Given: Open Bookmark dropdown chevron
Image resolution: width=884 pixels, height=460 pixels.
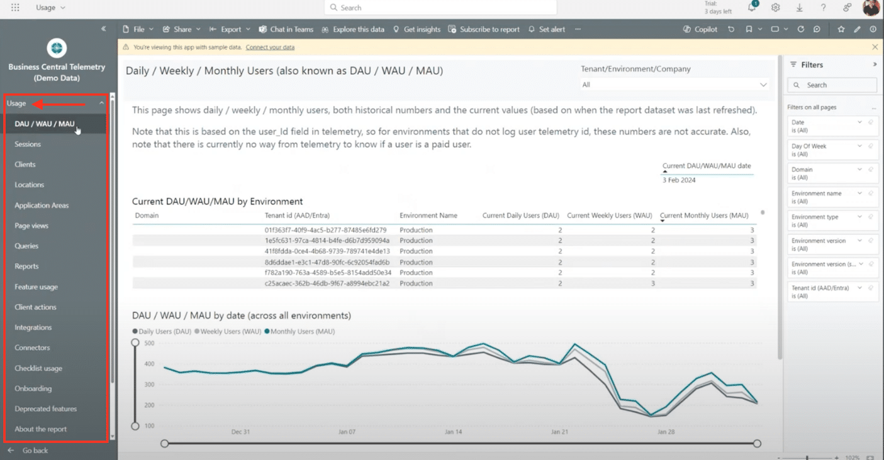Looking at the screenshot, I should (759, 29).
